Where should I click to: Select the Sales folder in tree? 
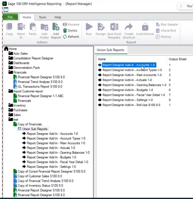click(x=17, y=115)
